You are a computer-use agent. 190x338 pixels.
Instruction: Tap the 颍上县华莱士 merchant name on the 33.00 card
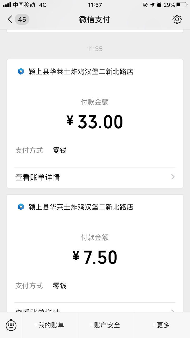(x=81, y=72)
